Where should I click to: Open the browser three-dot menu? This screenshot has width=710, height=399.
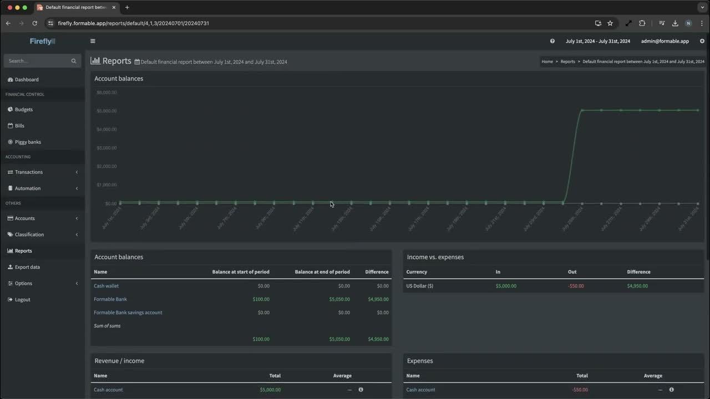(x=702, y=23)
